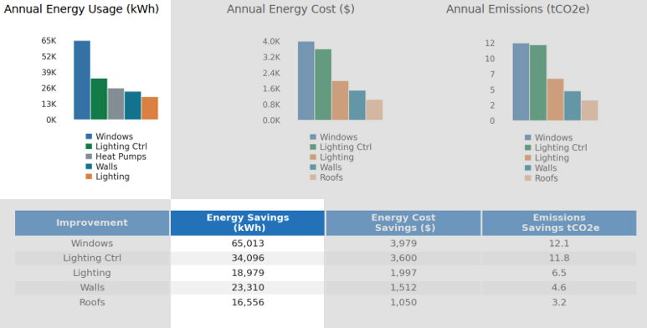Screen dimensions: 647x328
Task: Click Roofs swatch in Energy Cost legend
Action: pos(313,177)
